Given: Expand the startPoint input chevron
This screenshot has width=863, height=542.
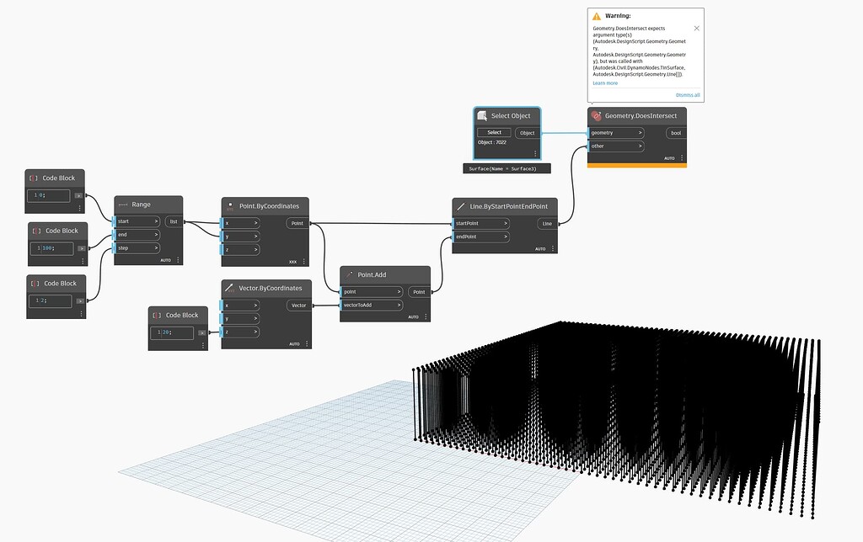Looking at the screenshot, I should [506, 225].
